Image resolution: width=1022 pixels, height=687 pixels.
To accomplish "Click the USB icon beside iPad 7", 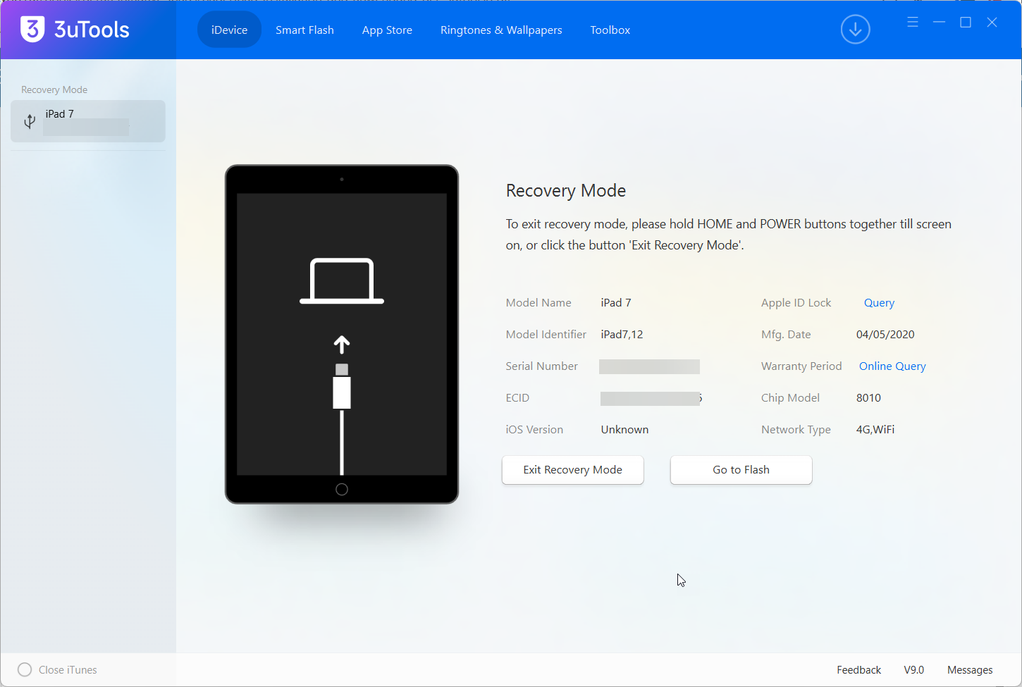I will tap(30, 121).
